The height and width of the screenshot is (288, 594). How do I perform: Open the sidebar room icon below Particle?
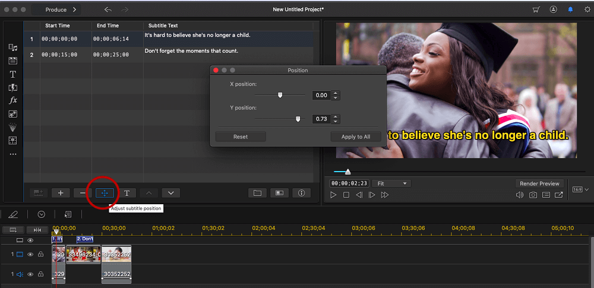pyautogui.click(x=13, y=141)
